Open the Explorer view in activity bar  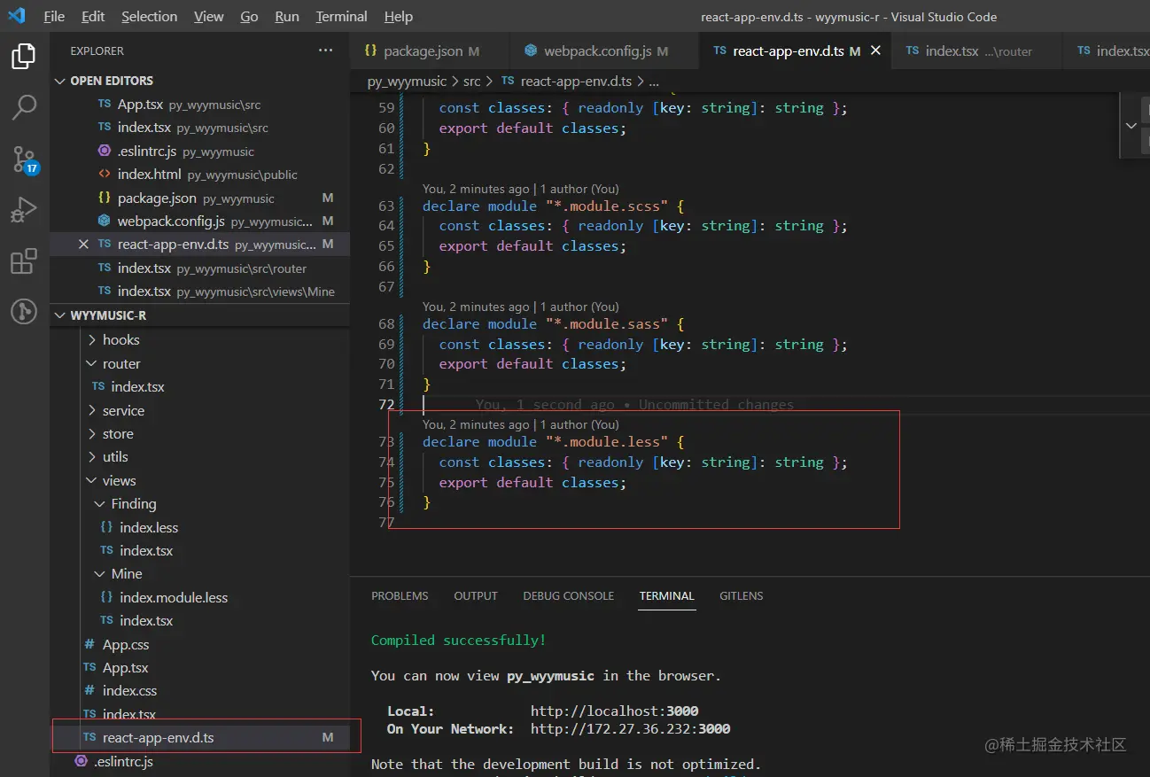coord(24,57)
